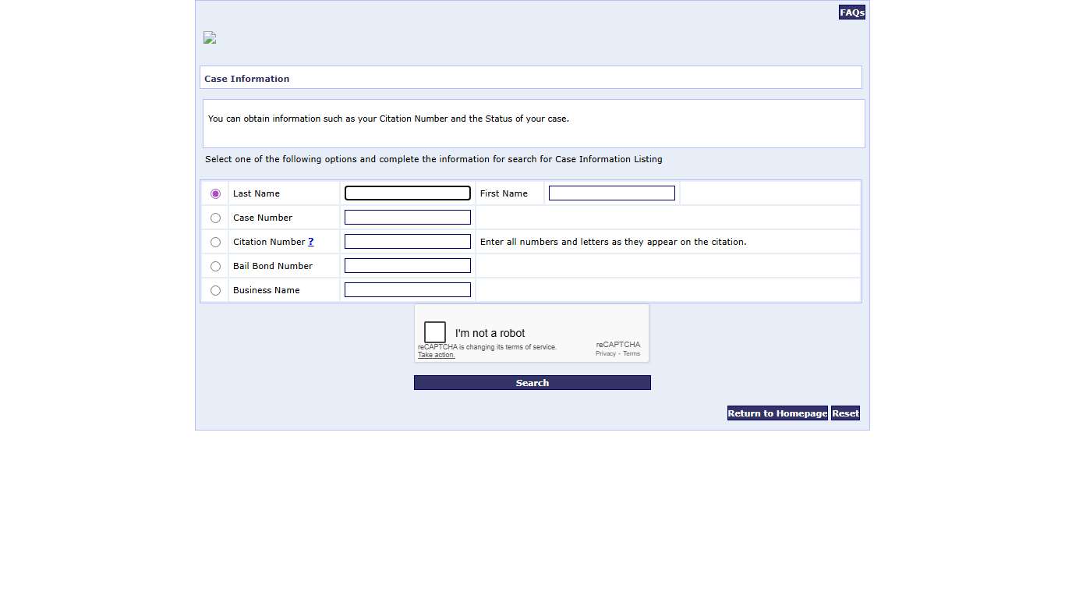Screen dimensions: 1065x599
Task: Open the FAQs page
Action: (851, 12)
